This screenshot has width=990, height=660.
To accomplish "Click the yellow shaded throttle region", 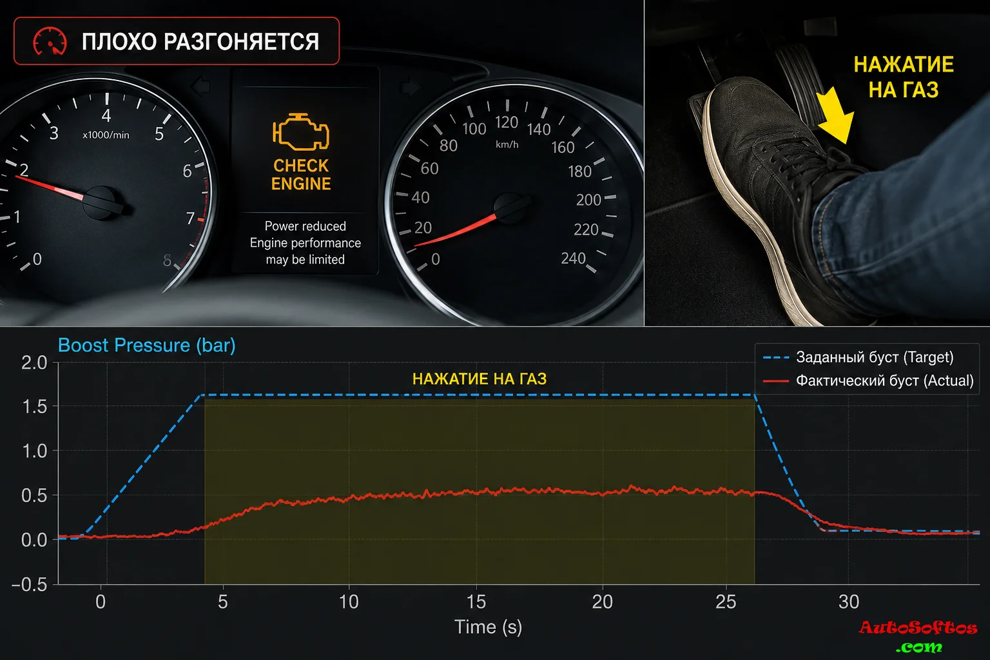I will [x=480, y=491].
